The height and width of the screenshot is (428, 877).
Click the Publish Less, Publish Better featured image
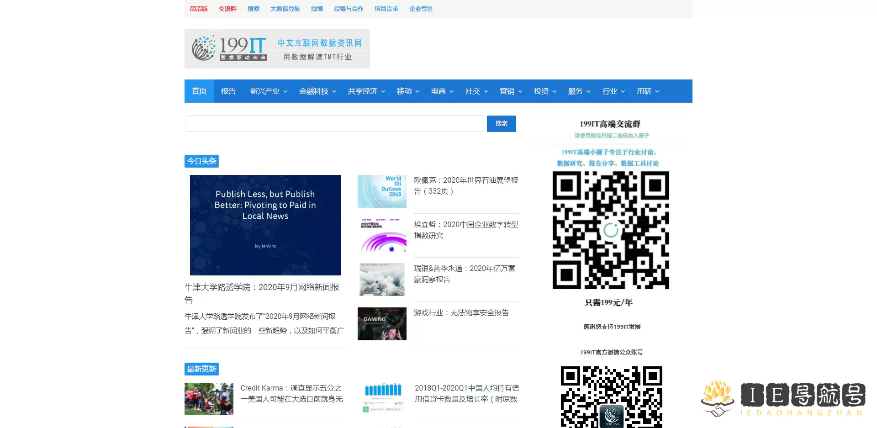coord(265,225)
